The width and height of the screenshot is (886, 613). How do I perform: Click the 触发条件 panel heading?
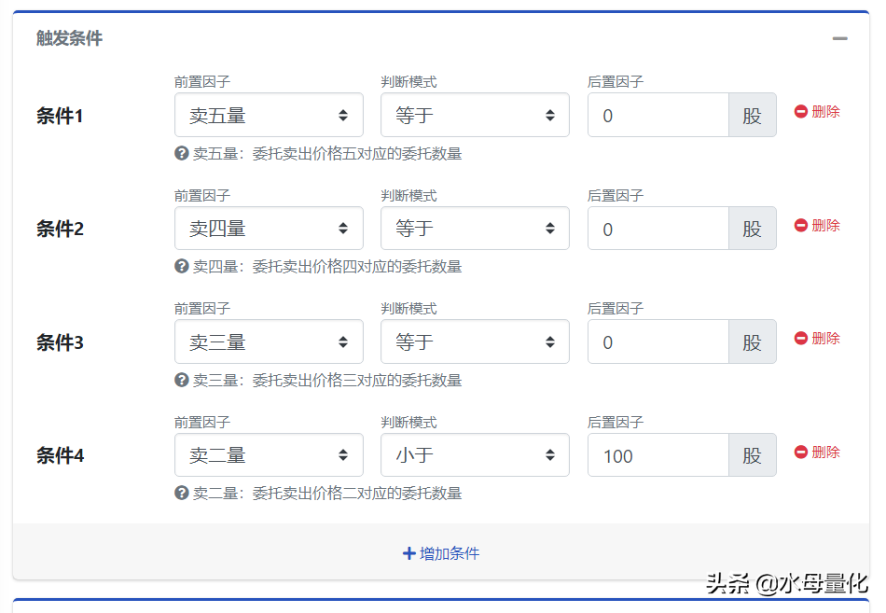70,38
